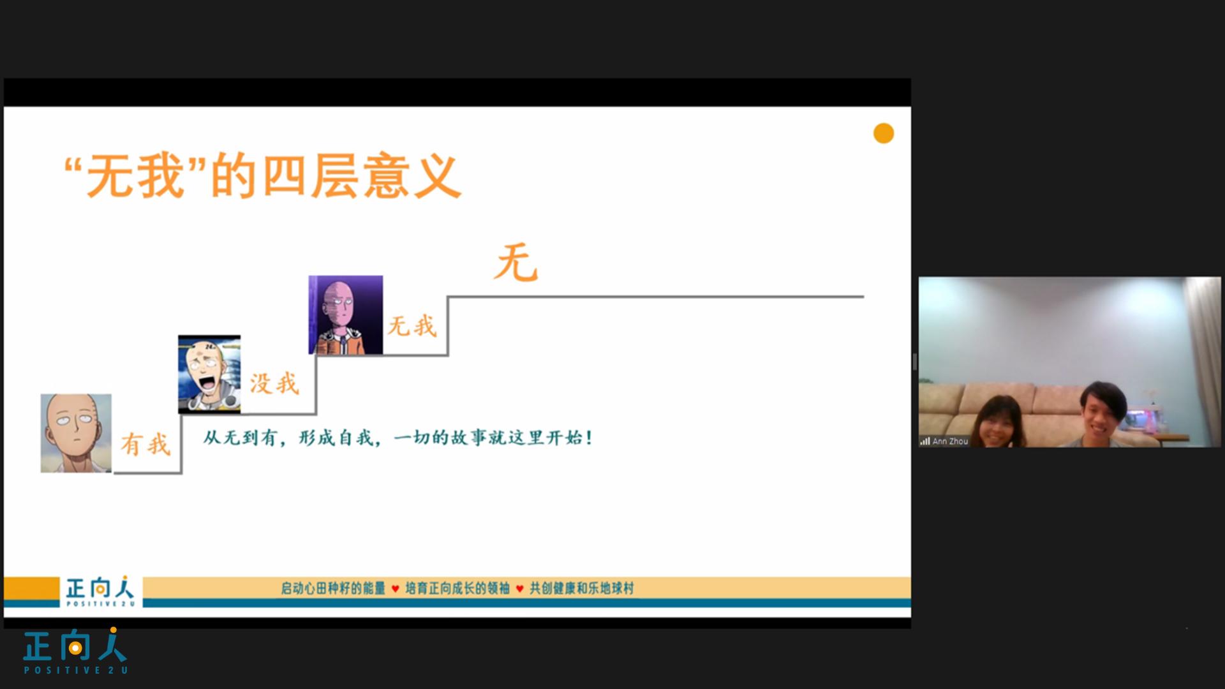Click the Saitama image beside 有我

pos(76,433)
